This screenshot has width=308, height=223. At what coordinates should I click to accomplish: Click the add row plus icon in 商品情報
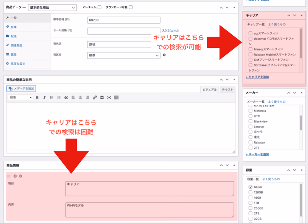[15, 176]
